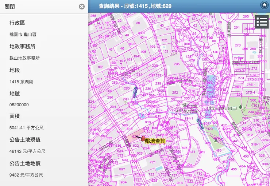
Task: Close the query result side panel
Action: tap(82, 7)
